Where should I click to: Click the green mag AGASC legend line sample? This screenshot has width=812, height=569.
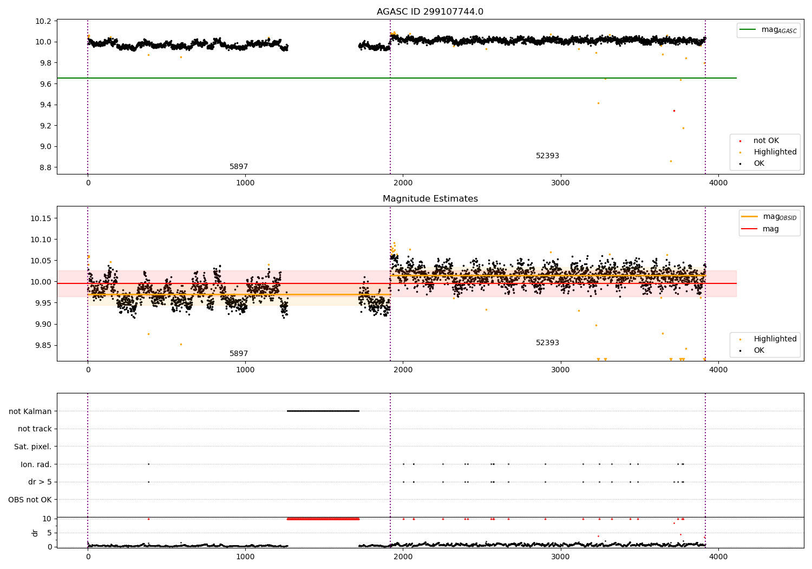pyautogui.click(x=749, y=30)
